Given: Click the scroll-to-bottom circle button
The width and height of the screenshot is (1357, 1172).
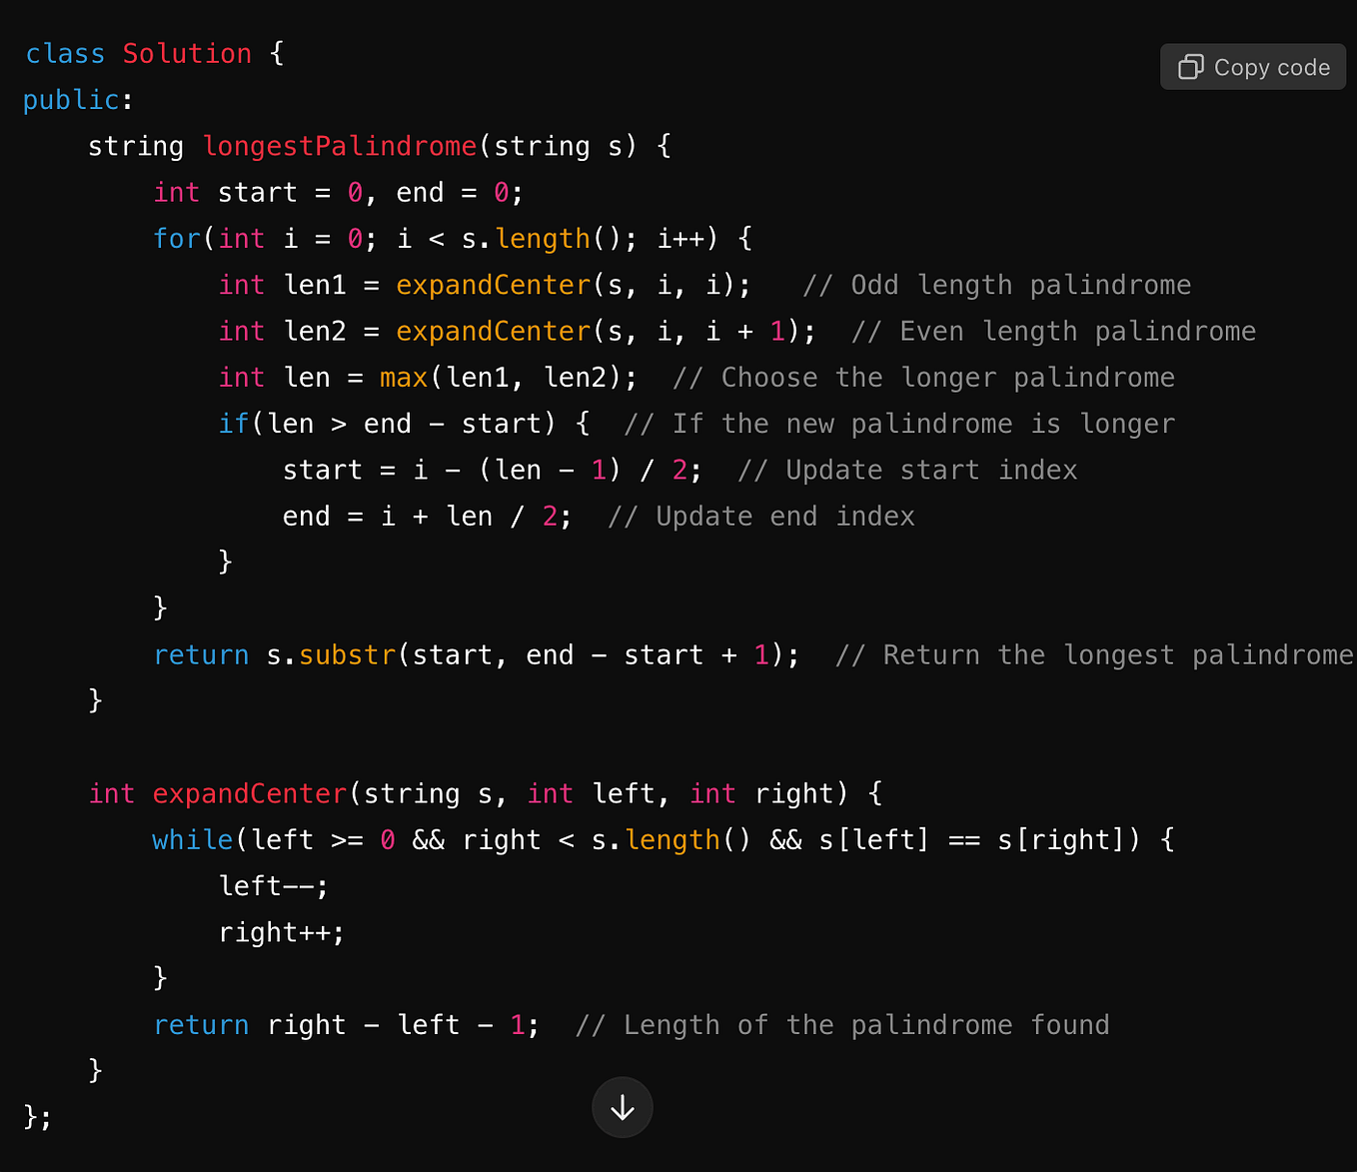Looking at the screenshot, I should tap(622, 1107).
